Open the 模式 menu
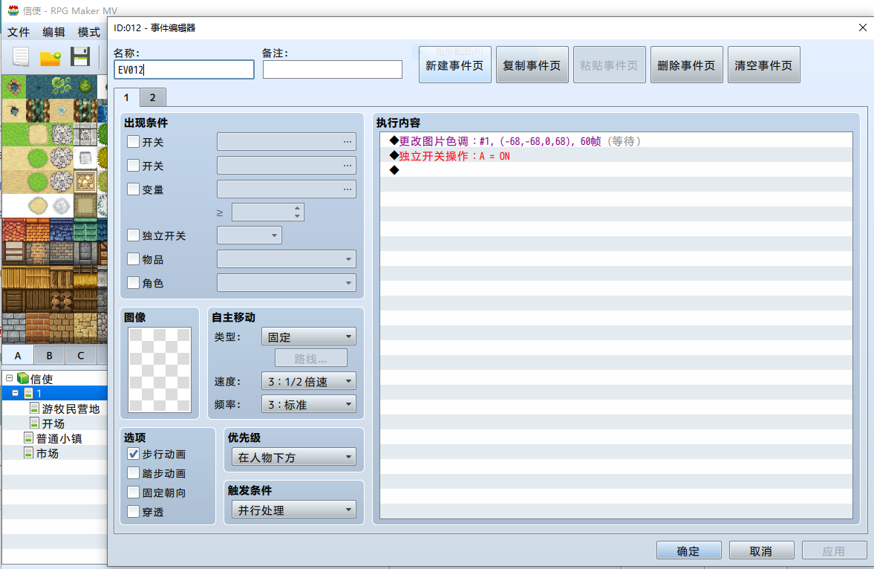 (x=88, y=33)
